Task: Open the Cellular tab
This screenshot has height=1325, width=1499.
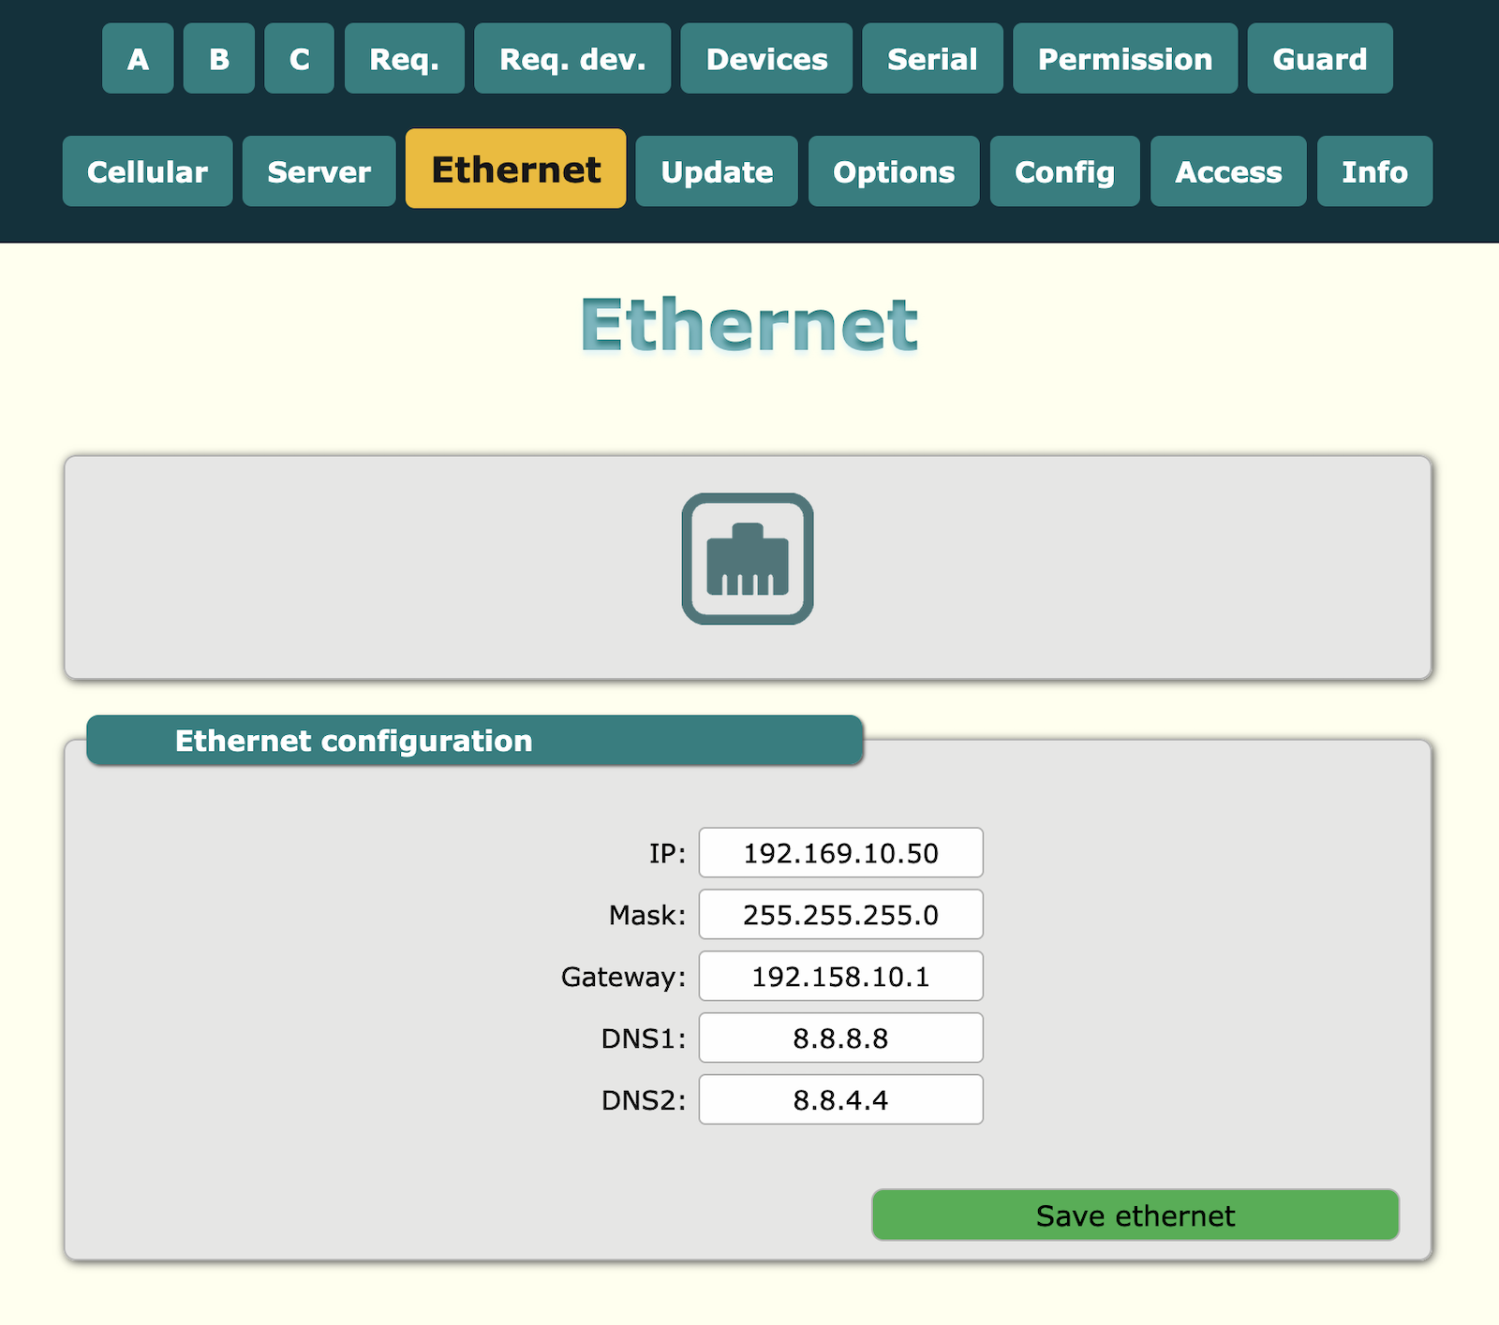Action: click(147, 171)
